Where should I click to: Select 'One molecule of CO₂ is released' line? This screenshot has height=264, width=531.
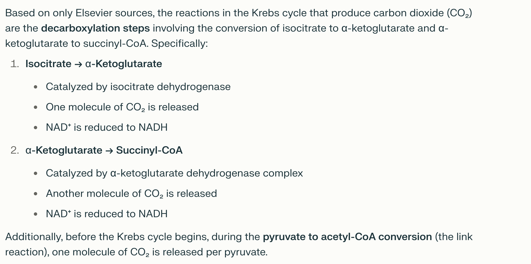[122, 107]
